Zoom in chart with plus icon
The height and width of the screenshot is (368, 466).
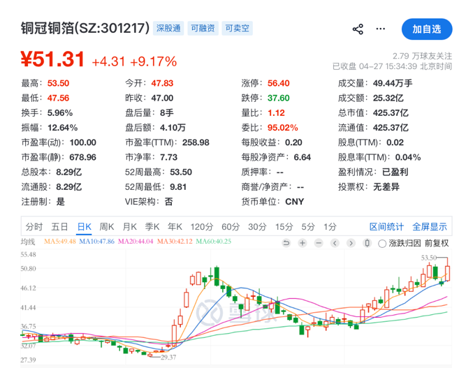(302, 243)
